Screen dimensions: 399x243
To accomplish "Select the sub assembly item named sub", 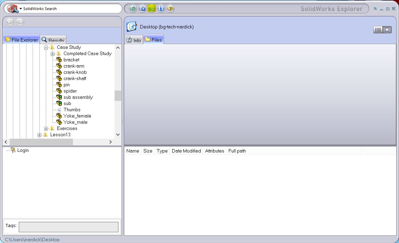I will [67, 103].
